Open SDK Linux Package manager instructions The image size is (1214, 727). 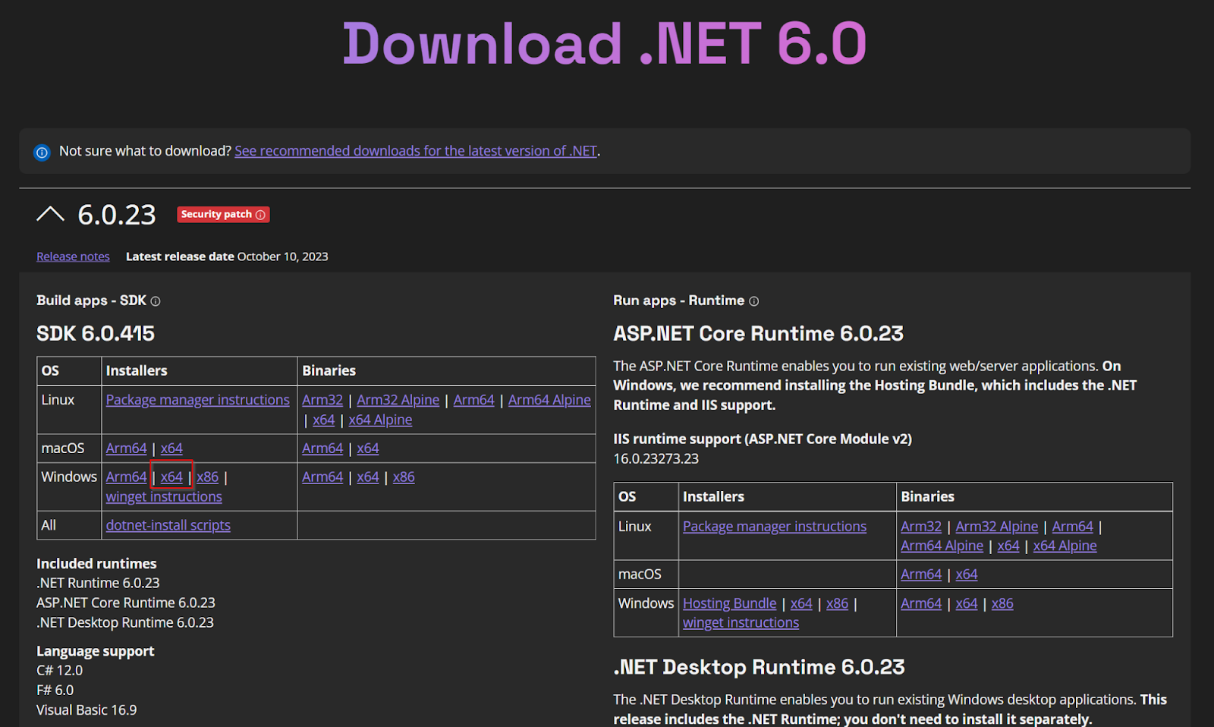pos(197,400)
